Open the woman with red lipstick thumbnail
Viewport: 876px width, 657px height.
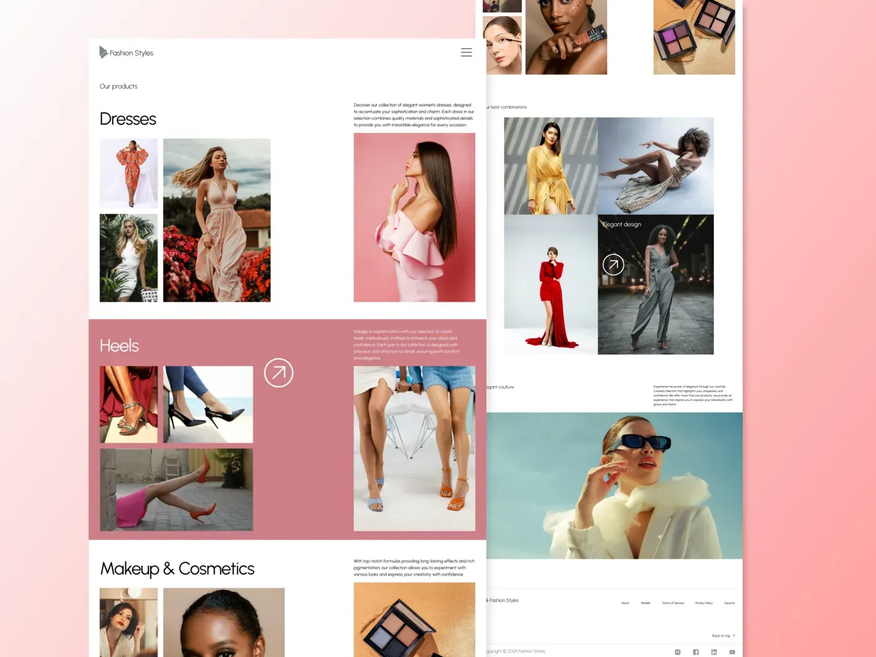pos(129,623)
